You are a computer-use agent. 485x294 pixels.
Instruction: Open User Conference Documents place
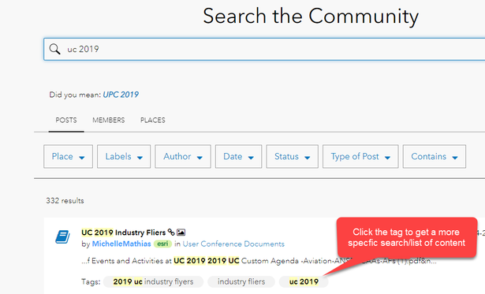(233, 244)
